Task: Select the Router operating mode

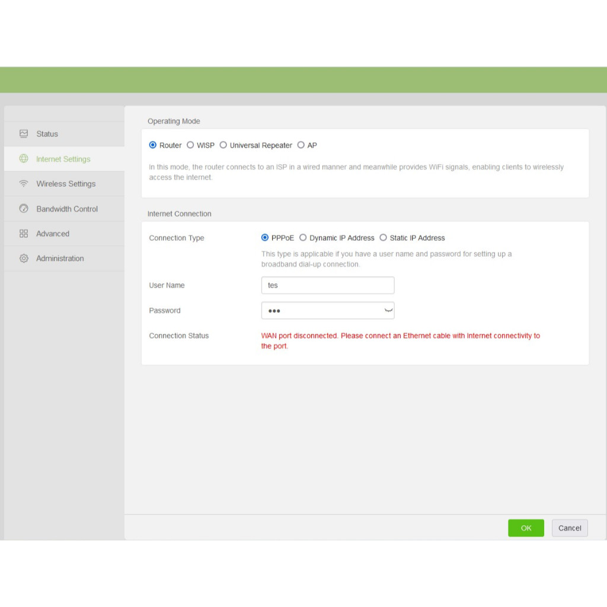Action: pos(153,145)
